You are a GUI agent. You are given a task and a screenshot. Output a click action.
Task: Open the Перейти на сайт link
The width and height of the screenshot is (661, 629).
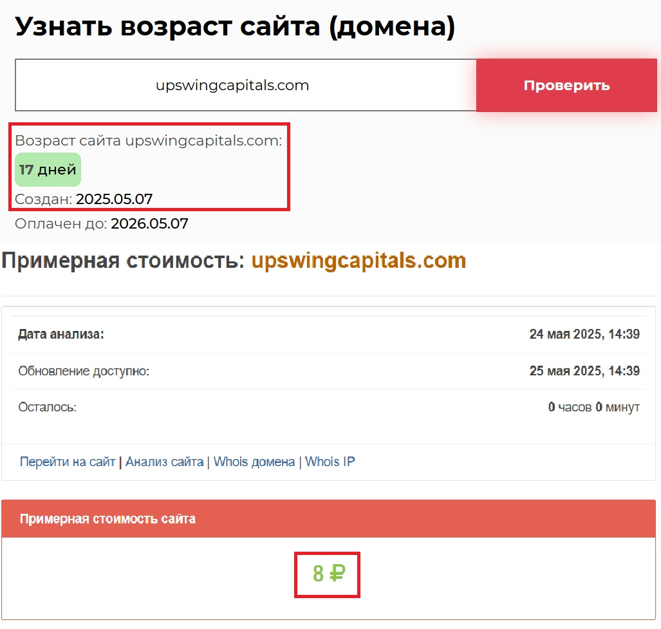[x=68, y=462]
